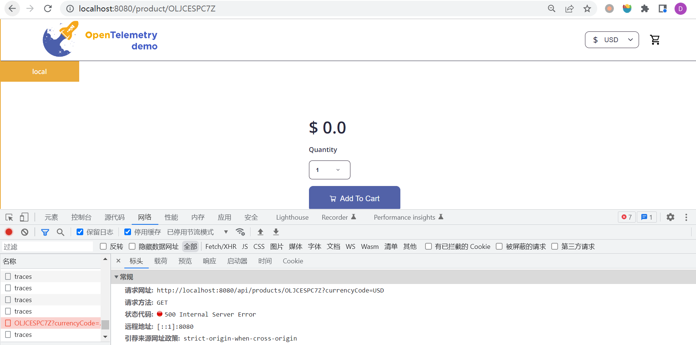Share this page via share icon
Image resolution: width=696 pixels, height=345 pixels.
(569, 9)
